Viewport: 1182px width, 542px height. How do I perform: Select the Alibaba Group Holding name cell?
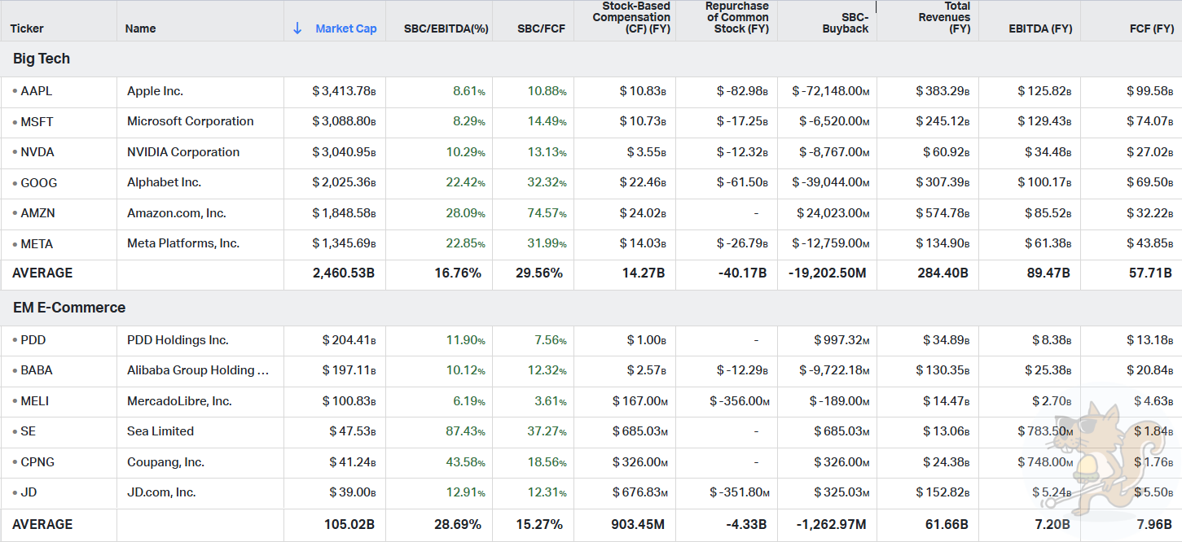coord(198,370)
